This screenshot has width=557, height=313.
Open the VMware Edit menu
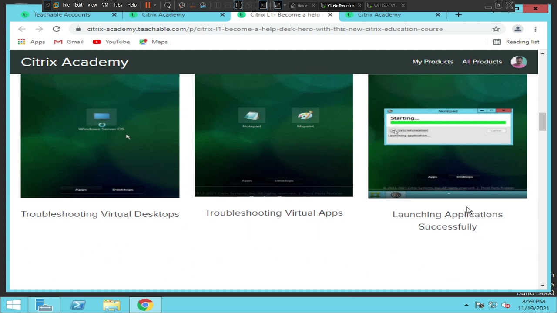click(78, 5)
